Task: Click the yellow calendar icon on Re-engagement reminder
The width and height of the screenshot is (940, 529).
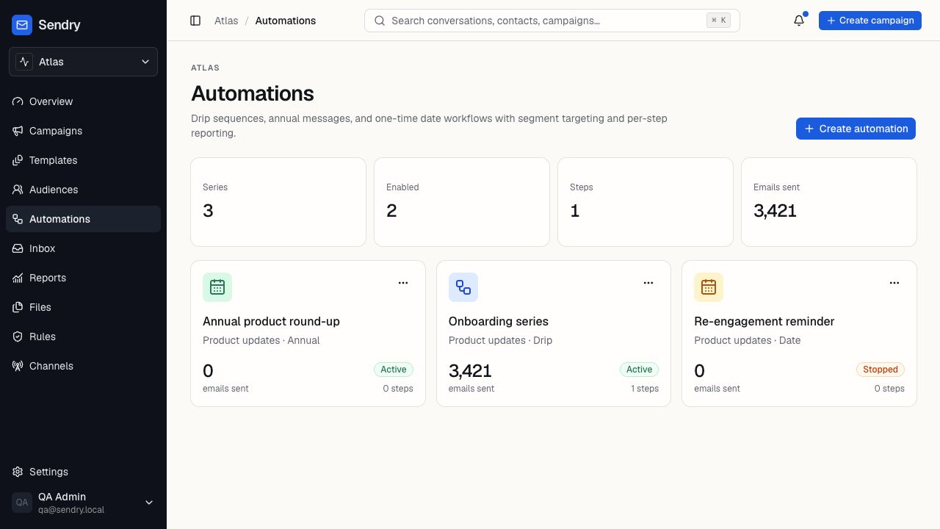Action: coord(709,287)
